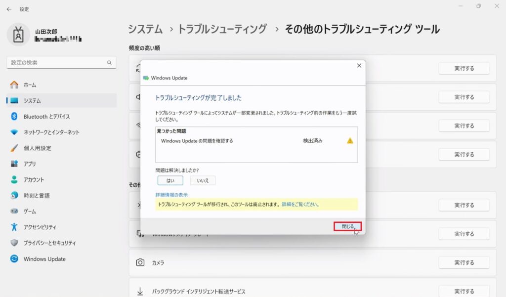This screenshot has height=297, width=506.
Task: Click the 閉じる button in the dialog
Action: [347, 226]
